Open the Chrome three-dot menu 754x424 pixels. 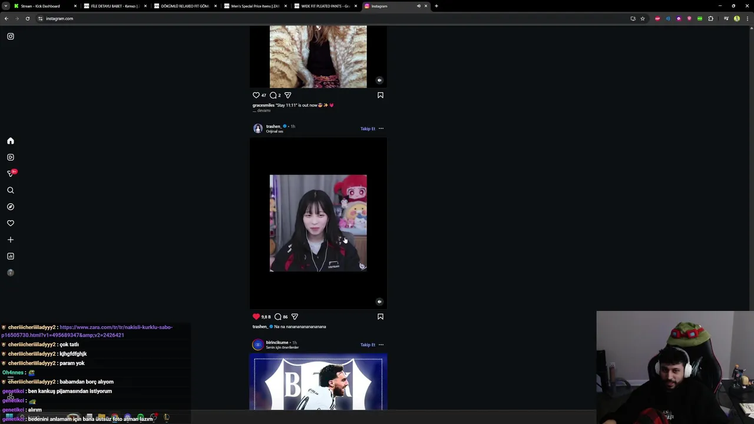click(x=748, y=18)
